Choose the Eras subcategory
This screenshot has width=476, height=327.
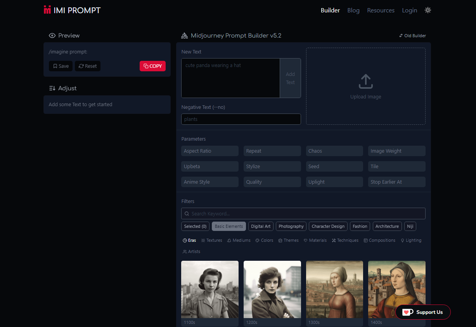pyautogui.click(x=189, y=241)
